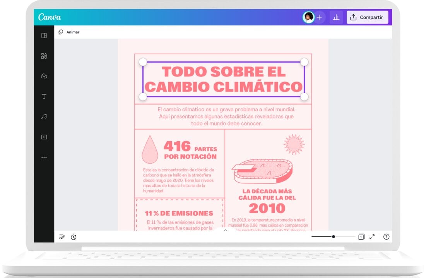Click the user profile avatar
This screenshot has height=278, width=426.
[x=308, y=17]
